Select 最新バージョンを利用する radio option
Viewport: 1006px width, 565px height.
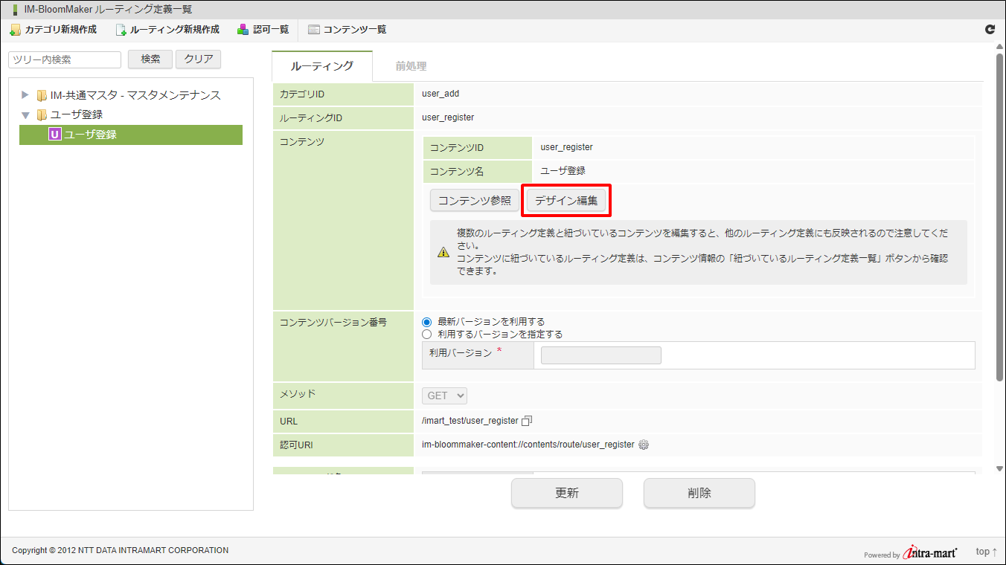[426, 322]
